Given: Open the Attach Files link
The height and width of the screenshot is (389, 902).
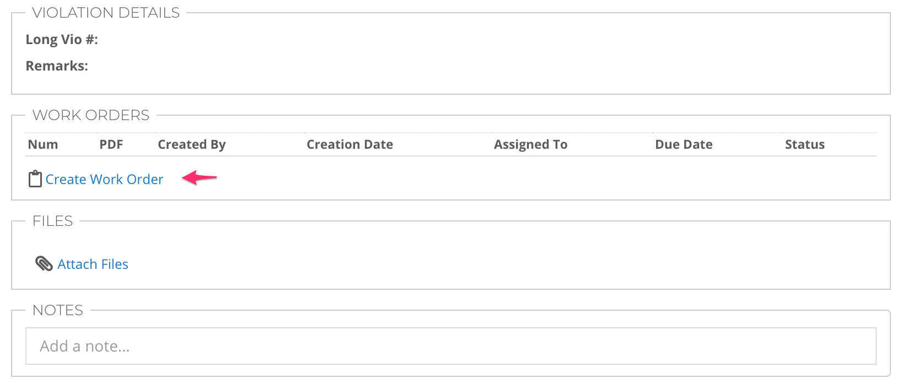Looking at the screenshot, I should point(93,264).
